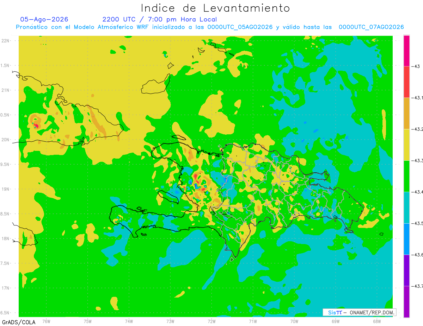Click the "72W" longitude label
This screenshot has width=423, height=326.
click(x=211, y=322)
